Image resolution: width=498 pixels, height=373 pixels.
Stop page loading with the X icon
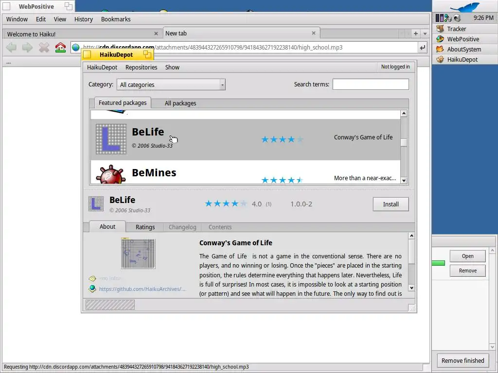point(44,48)
